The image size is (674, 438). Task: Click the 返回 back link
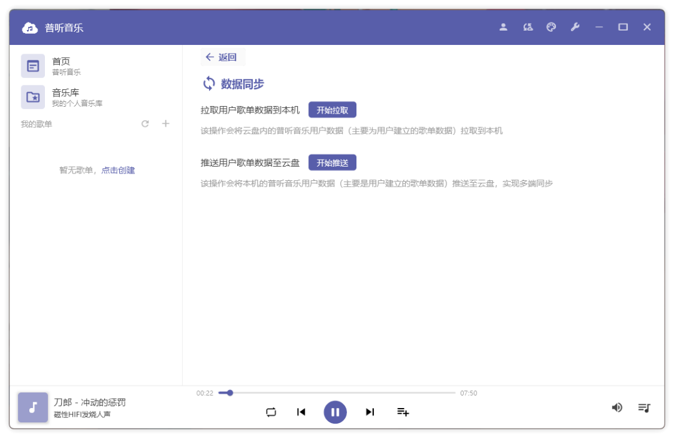tap(223, 57)
